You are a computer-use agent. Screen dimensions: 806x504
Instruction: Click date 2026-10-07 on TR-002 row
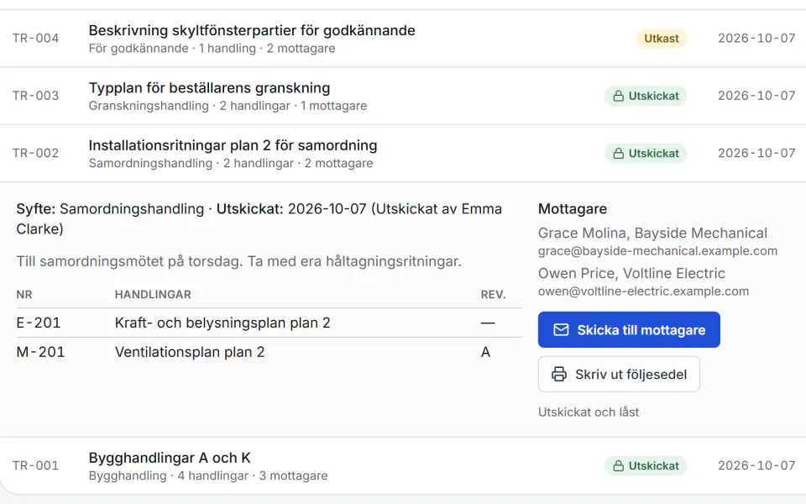tap(756, 153)
